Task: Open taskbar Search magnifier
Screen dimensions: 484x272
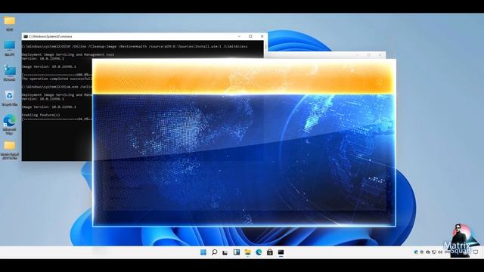Action: click(x=214, y=252)
